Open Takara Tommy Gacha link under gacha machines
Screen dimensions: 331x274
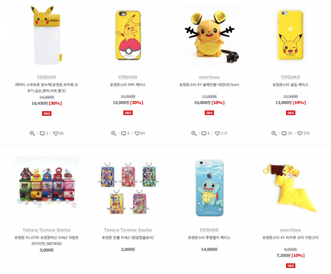pyautogui.click(x=46, y=230)
